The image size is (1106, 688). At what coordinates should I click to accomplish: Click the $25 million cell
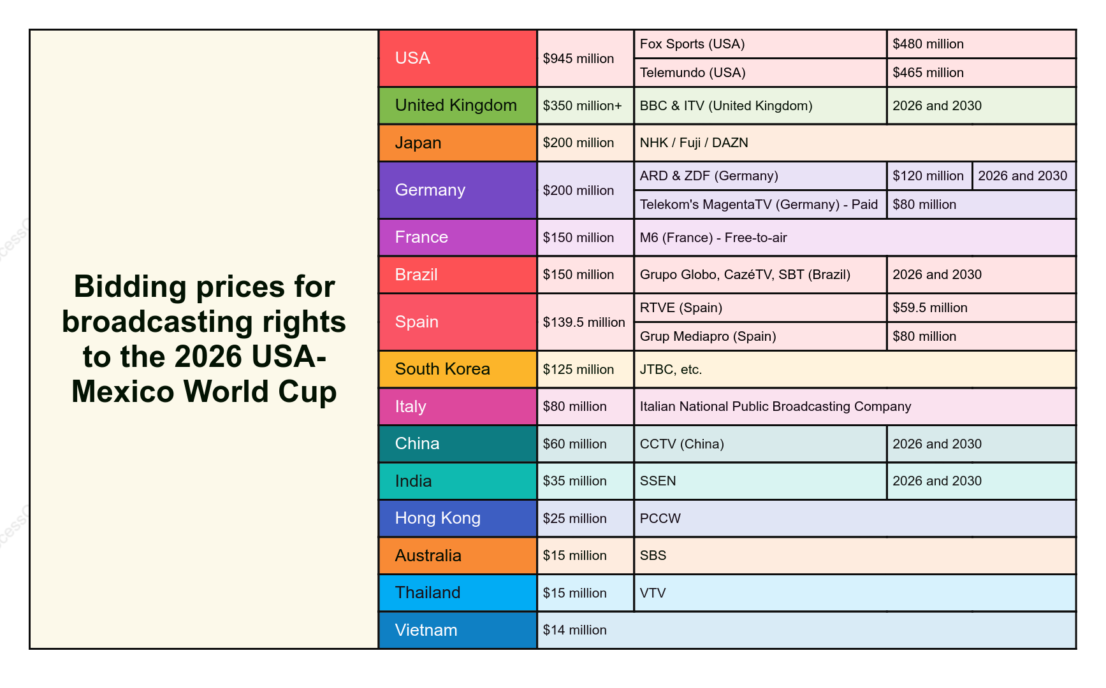(x=586, y=518)
